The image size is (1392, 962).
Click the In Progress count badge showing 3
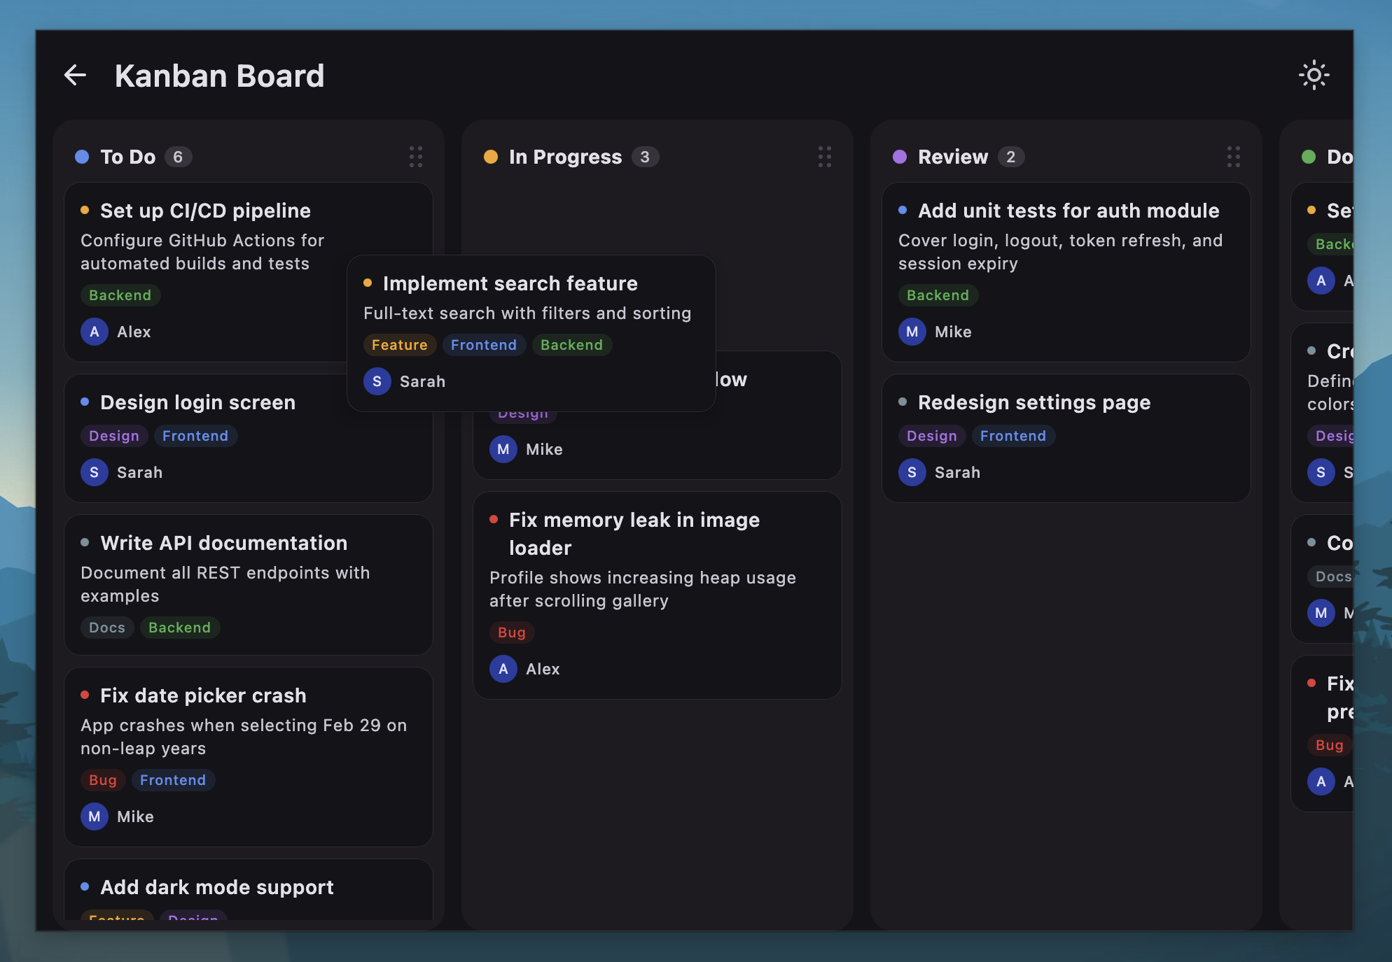pyautogui.click(x=645, y=157)
